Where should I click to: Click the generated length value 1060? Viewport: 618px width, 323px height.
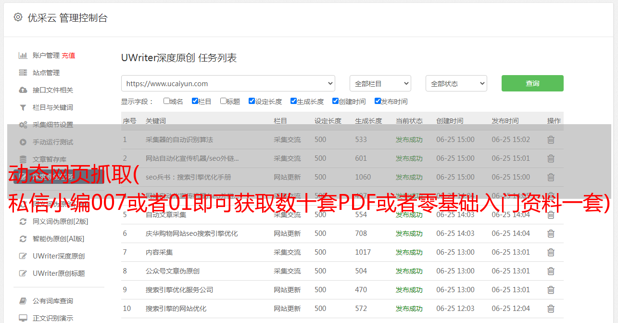click(363, 177)
